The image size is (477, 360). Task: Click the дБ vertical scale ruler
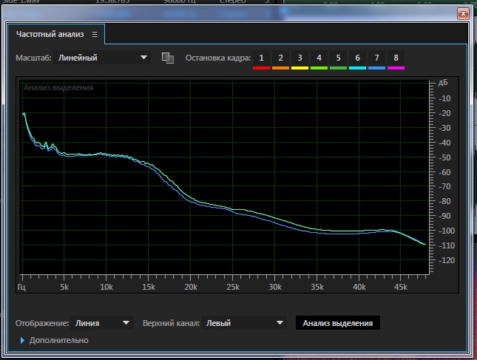[x=442, y=177]
